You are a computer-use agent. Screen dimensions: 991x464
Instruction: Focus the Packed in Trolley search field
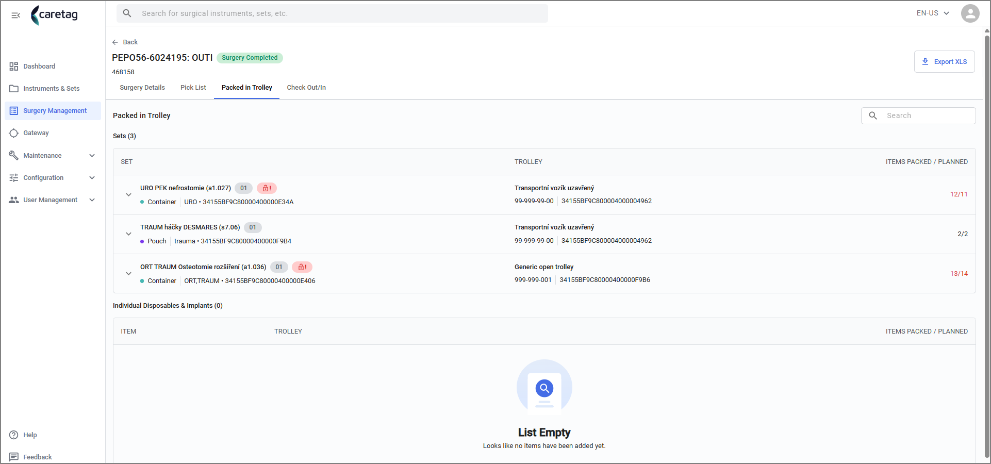(x=918, y=115)
